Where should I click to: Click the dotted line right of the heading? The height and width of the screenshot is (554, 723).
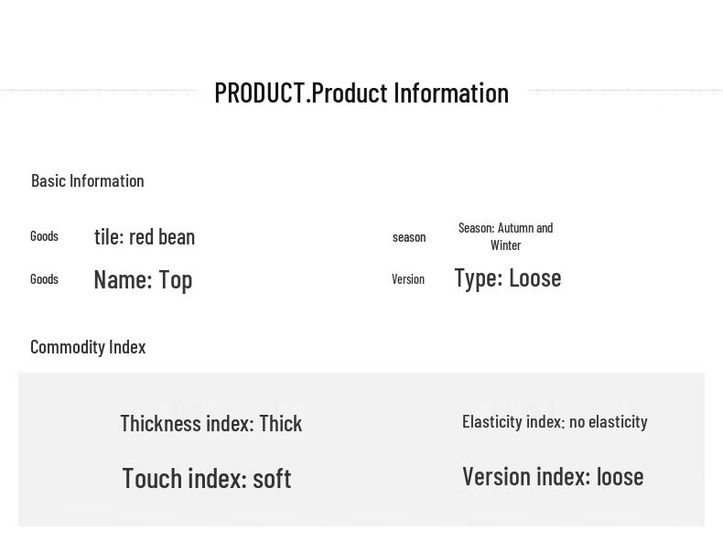click(624, 90)
